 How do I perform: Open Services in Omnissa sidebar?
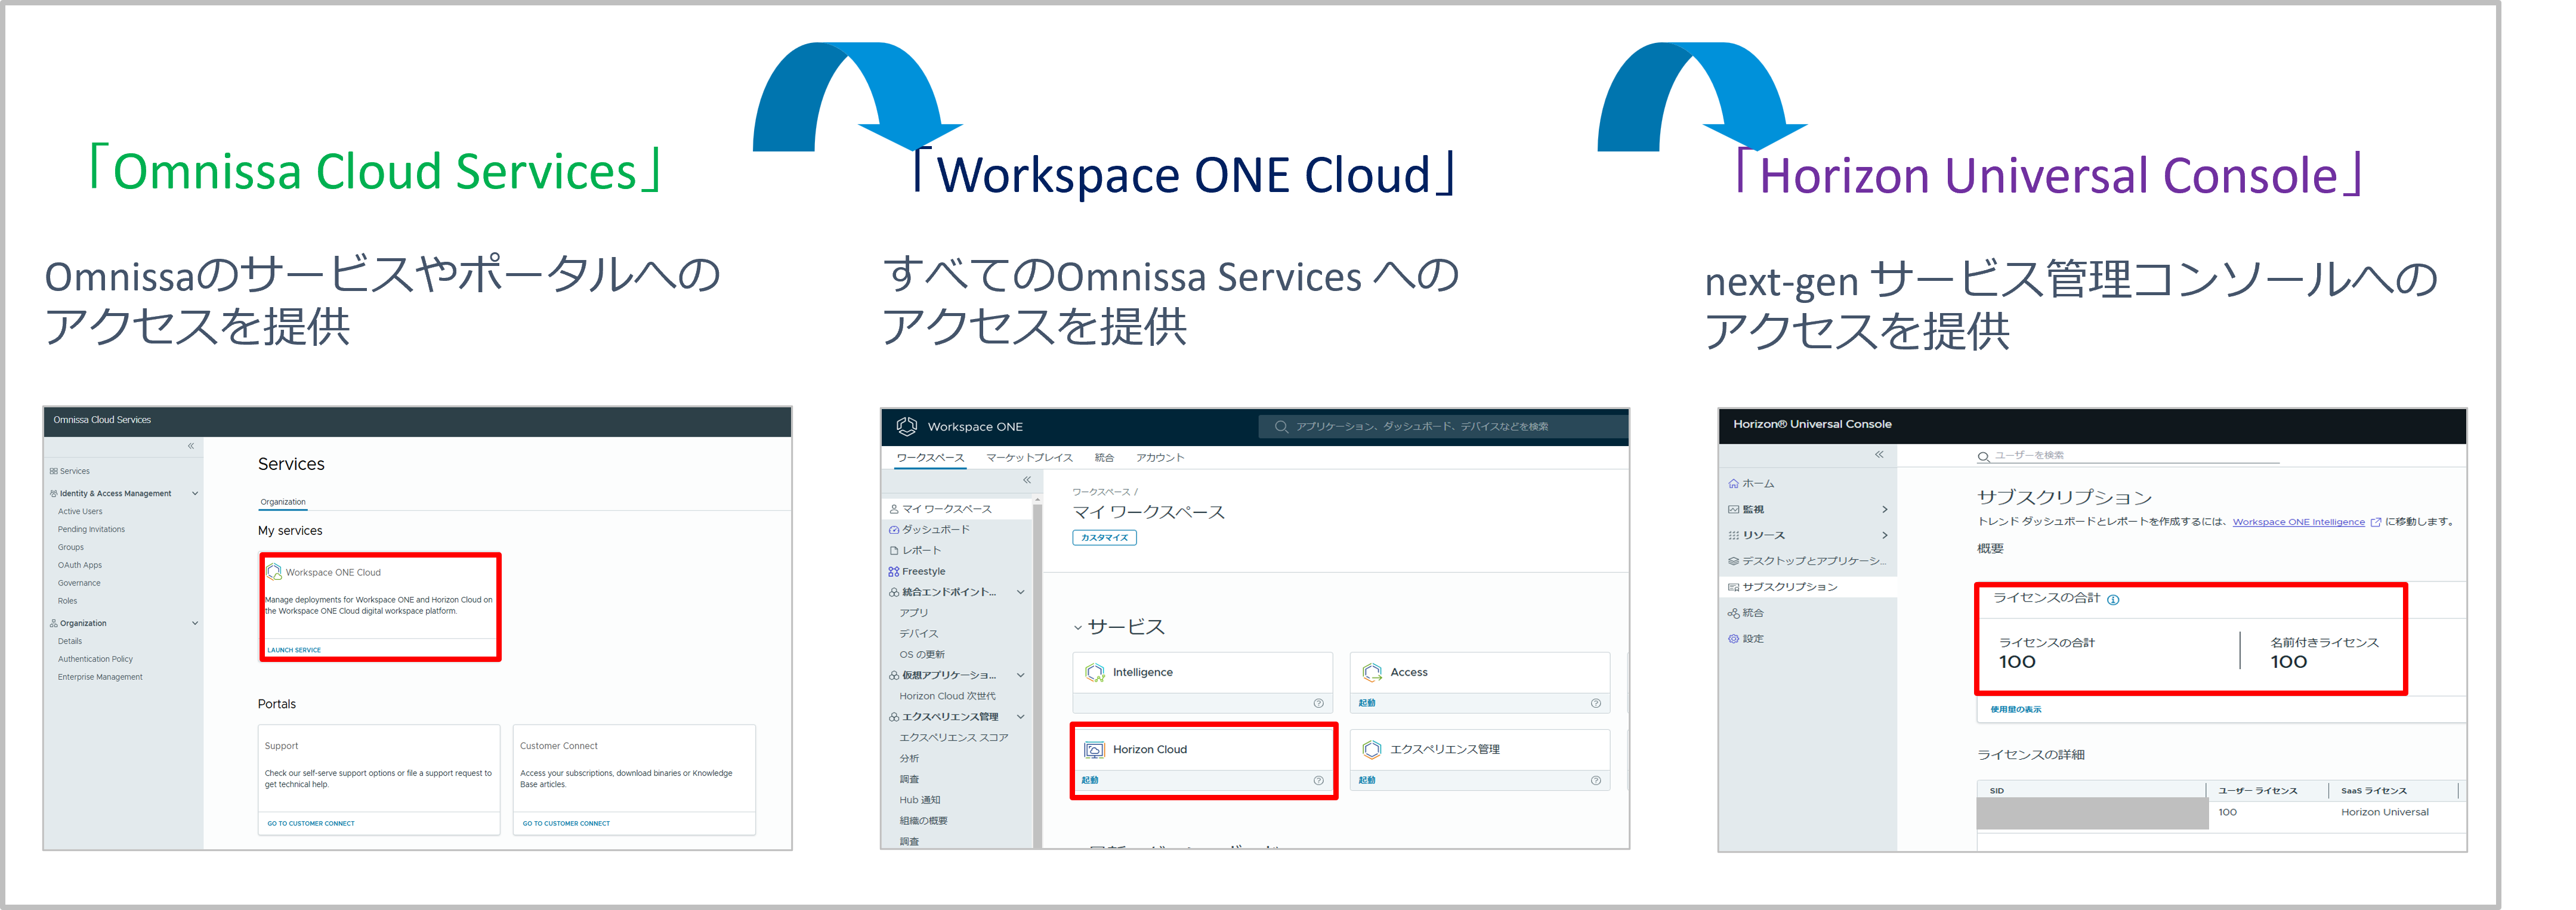[x=70, y=471]
